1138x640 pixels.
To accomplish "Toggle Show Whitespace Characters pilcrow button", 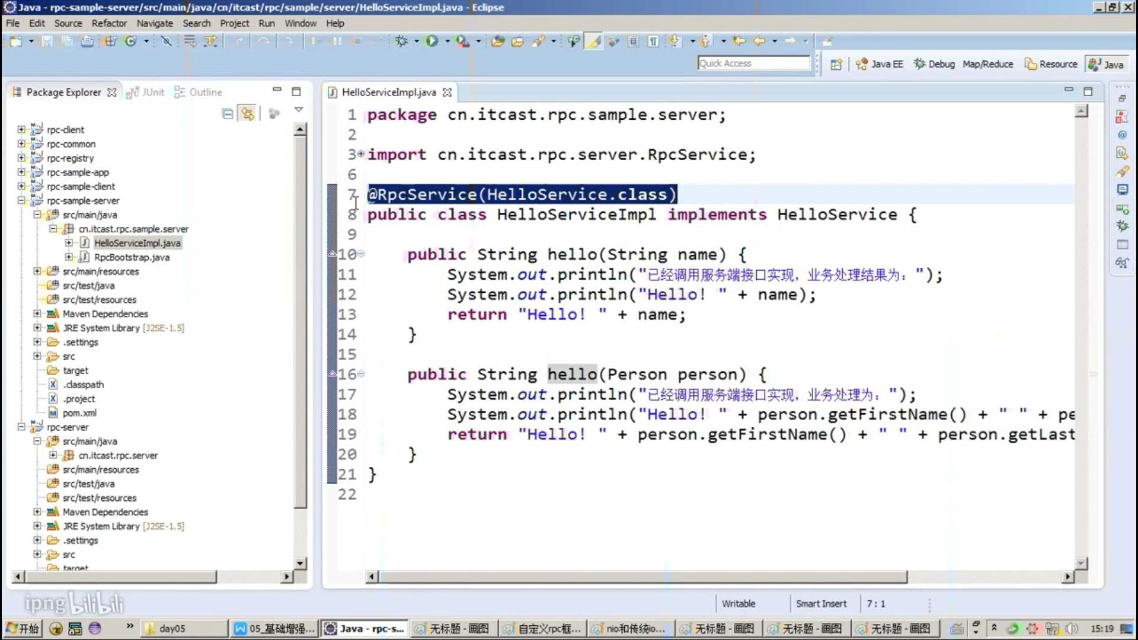I will click(x=653, y=41).
